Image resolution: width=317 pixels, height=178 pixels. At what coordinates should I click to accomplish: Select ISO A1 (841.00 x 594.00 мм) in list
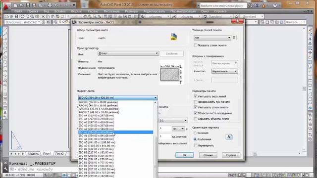[115, 139]
